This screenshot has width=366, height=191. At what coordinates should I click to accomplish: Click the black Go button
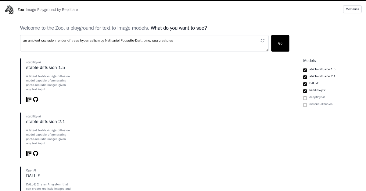280,43
